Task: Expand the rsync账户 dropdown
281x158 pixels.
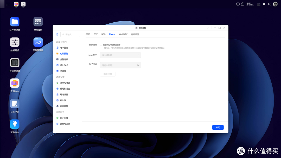Action: tap(120, 55)
